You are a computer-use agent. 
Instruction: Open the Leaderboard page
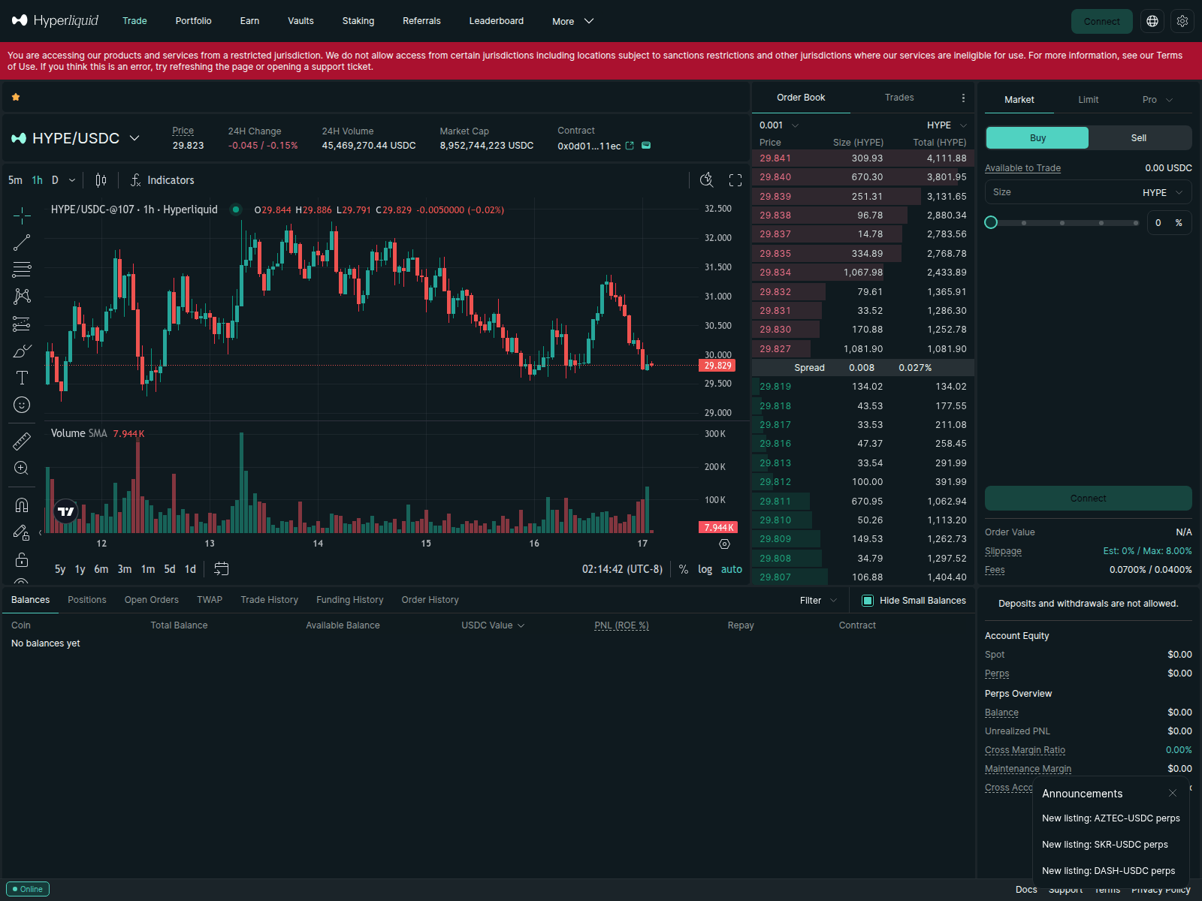(x=496, y=21)
